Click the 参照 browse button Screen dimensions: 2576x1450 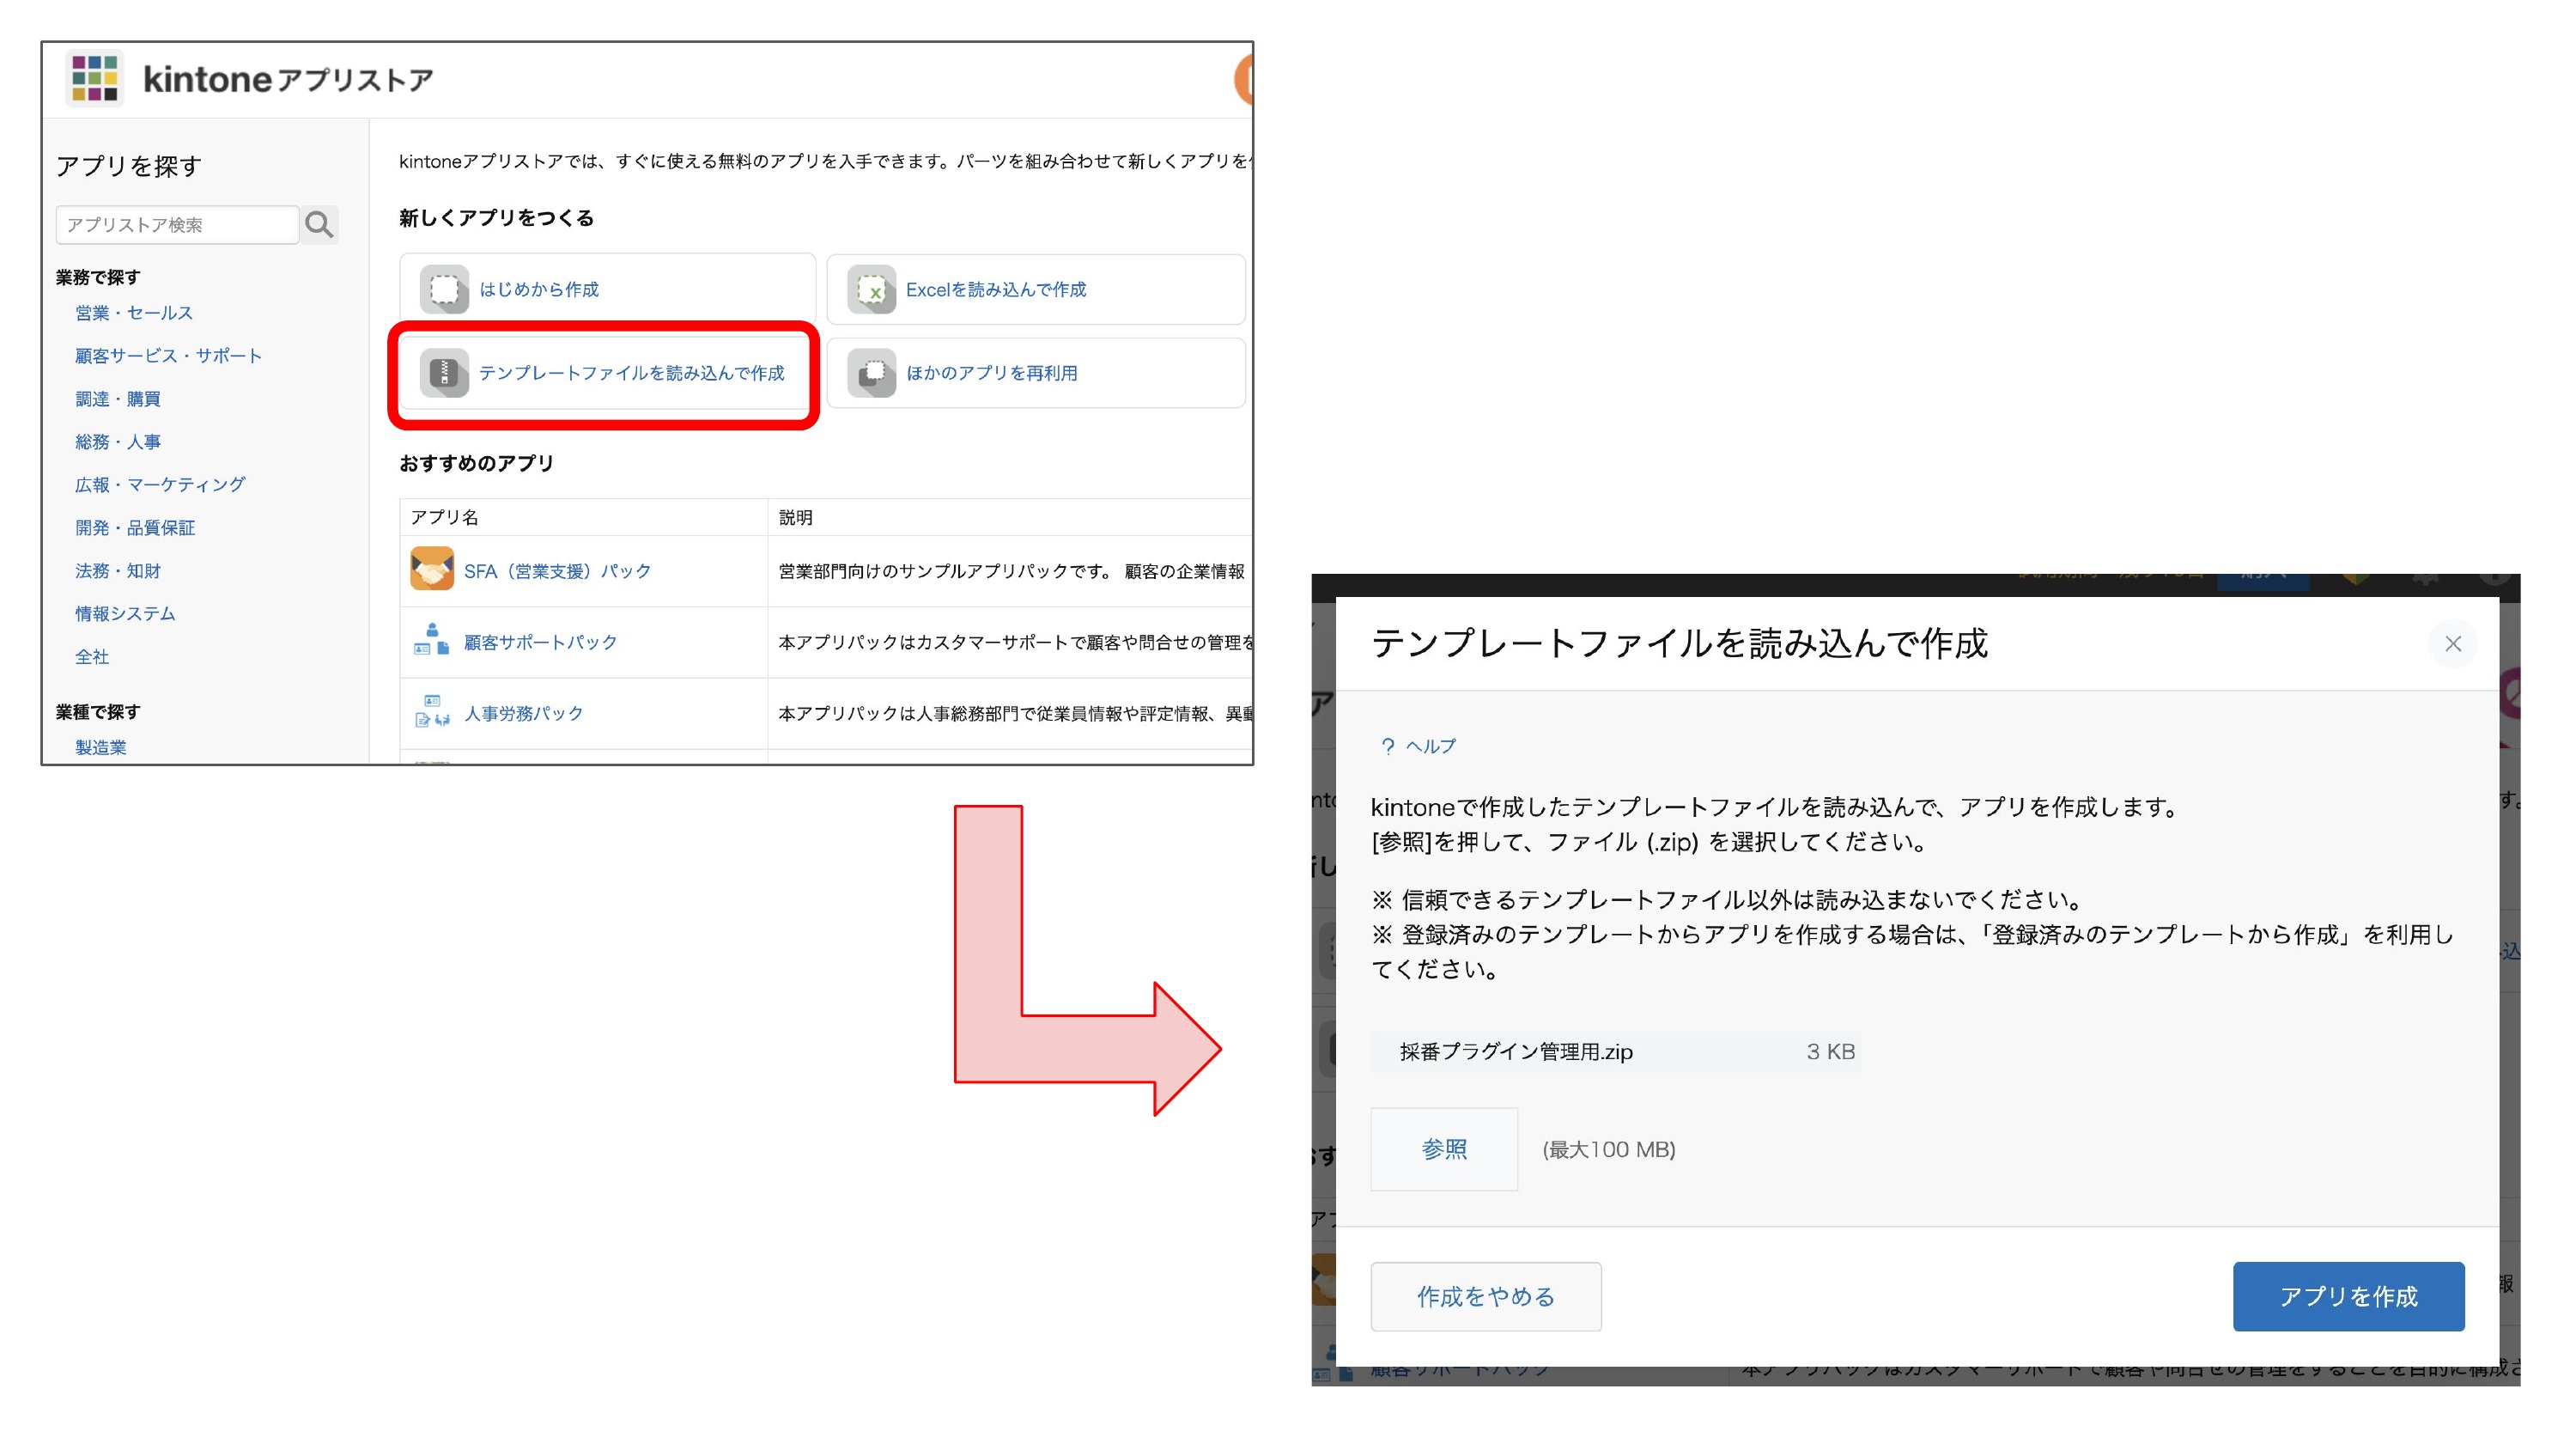pyautogui.click(x=1444, y=1148)
